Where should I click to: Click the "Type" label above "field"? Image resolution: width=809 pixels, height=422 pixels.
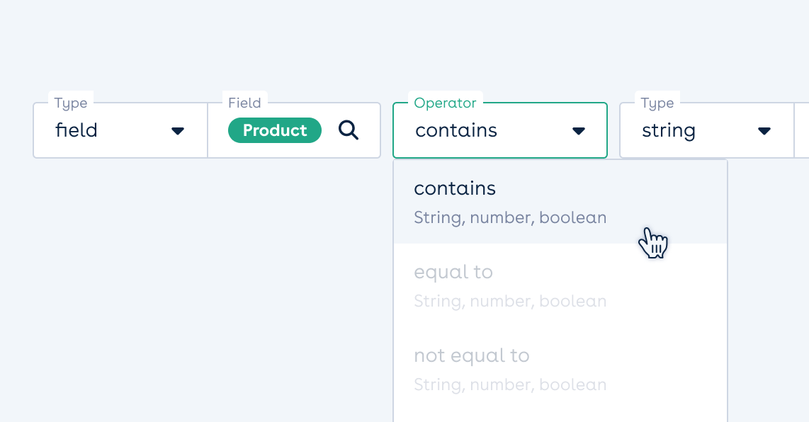(71, 103)
